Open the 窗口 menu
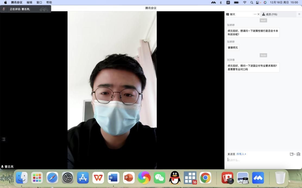This screenshot has width=302, height=188. pyautogui.click(x=39, y=2)
